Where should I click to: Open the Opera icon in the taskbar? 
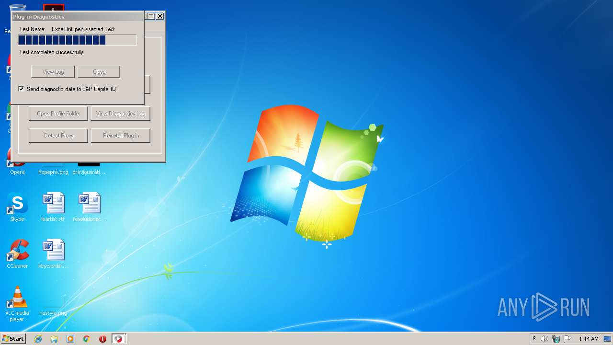(x=102, y=339)
